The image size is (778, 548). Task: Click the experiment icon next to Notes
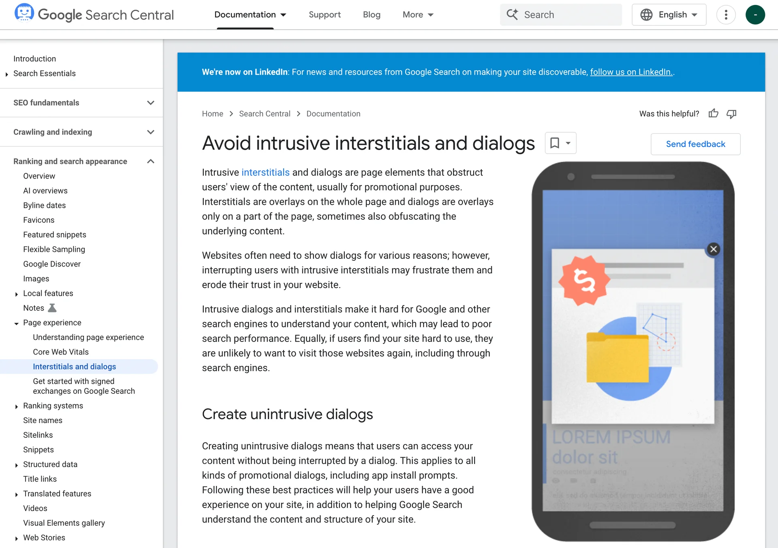pyautogui.click(x=53, y=307)
